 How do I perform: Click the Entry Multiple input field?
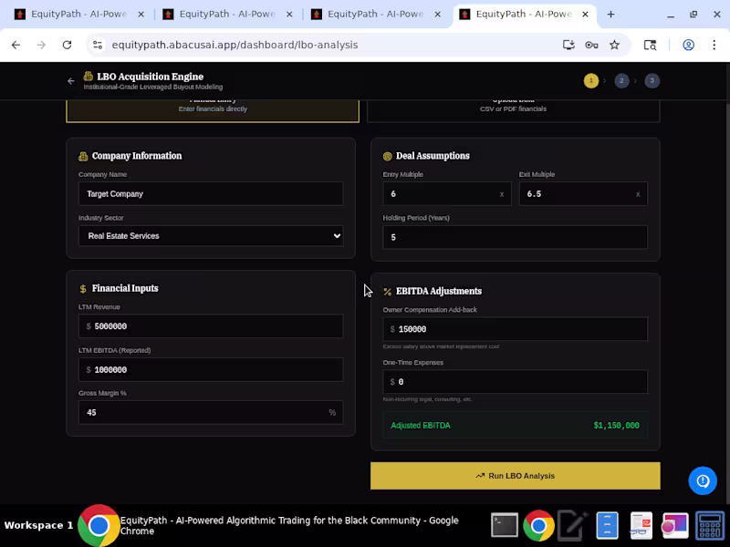[x=446, y=193]
